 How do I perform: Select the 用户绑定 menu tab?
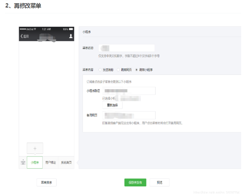pos(50,162)
